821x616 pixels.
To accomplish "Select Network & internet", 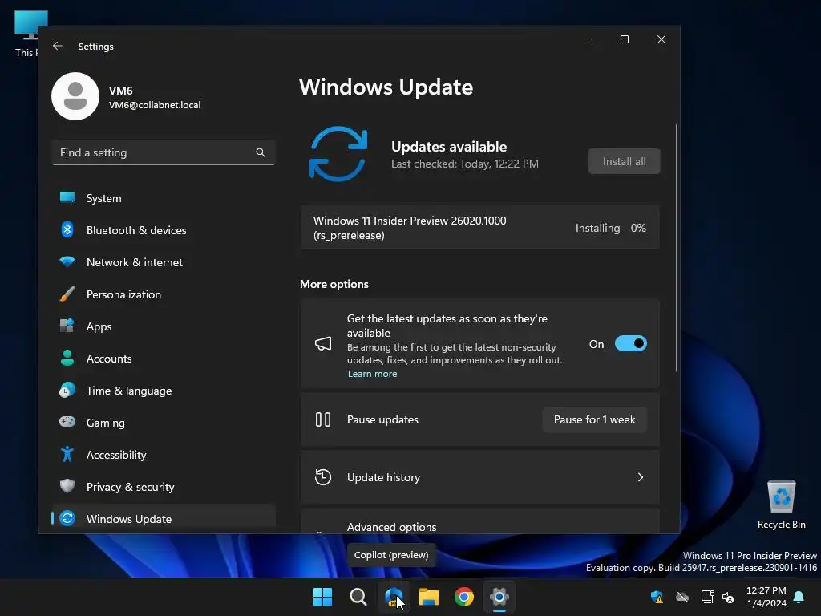I will click(x=164, y=262).
